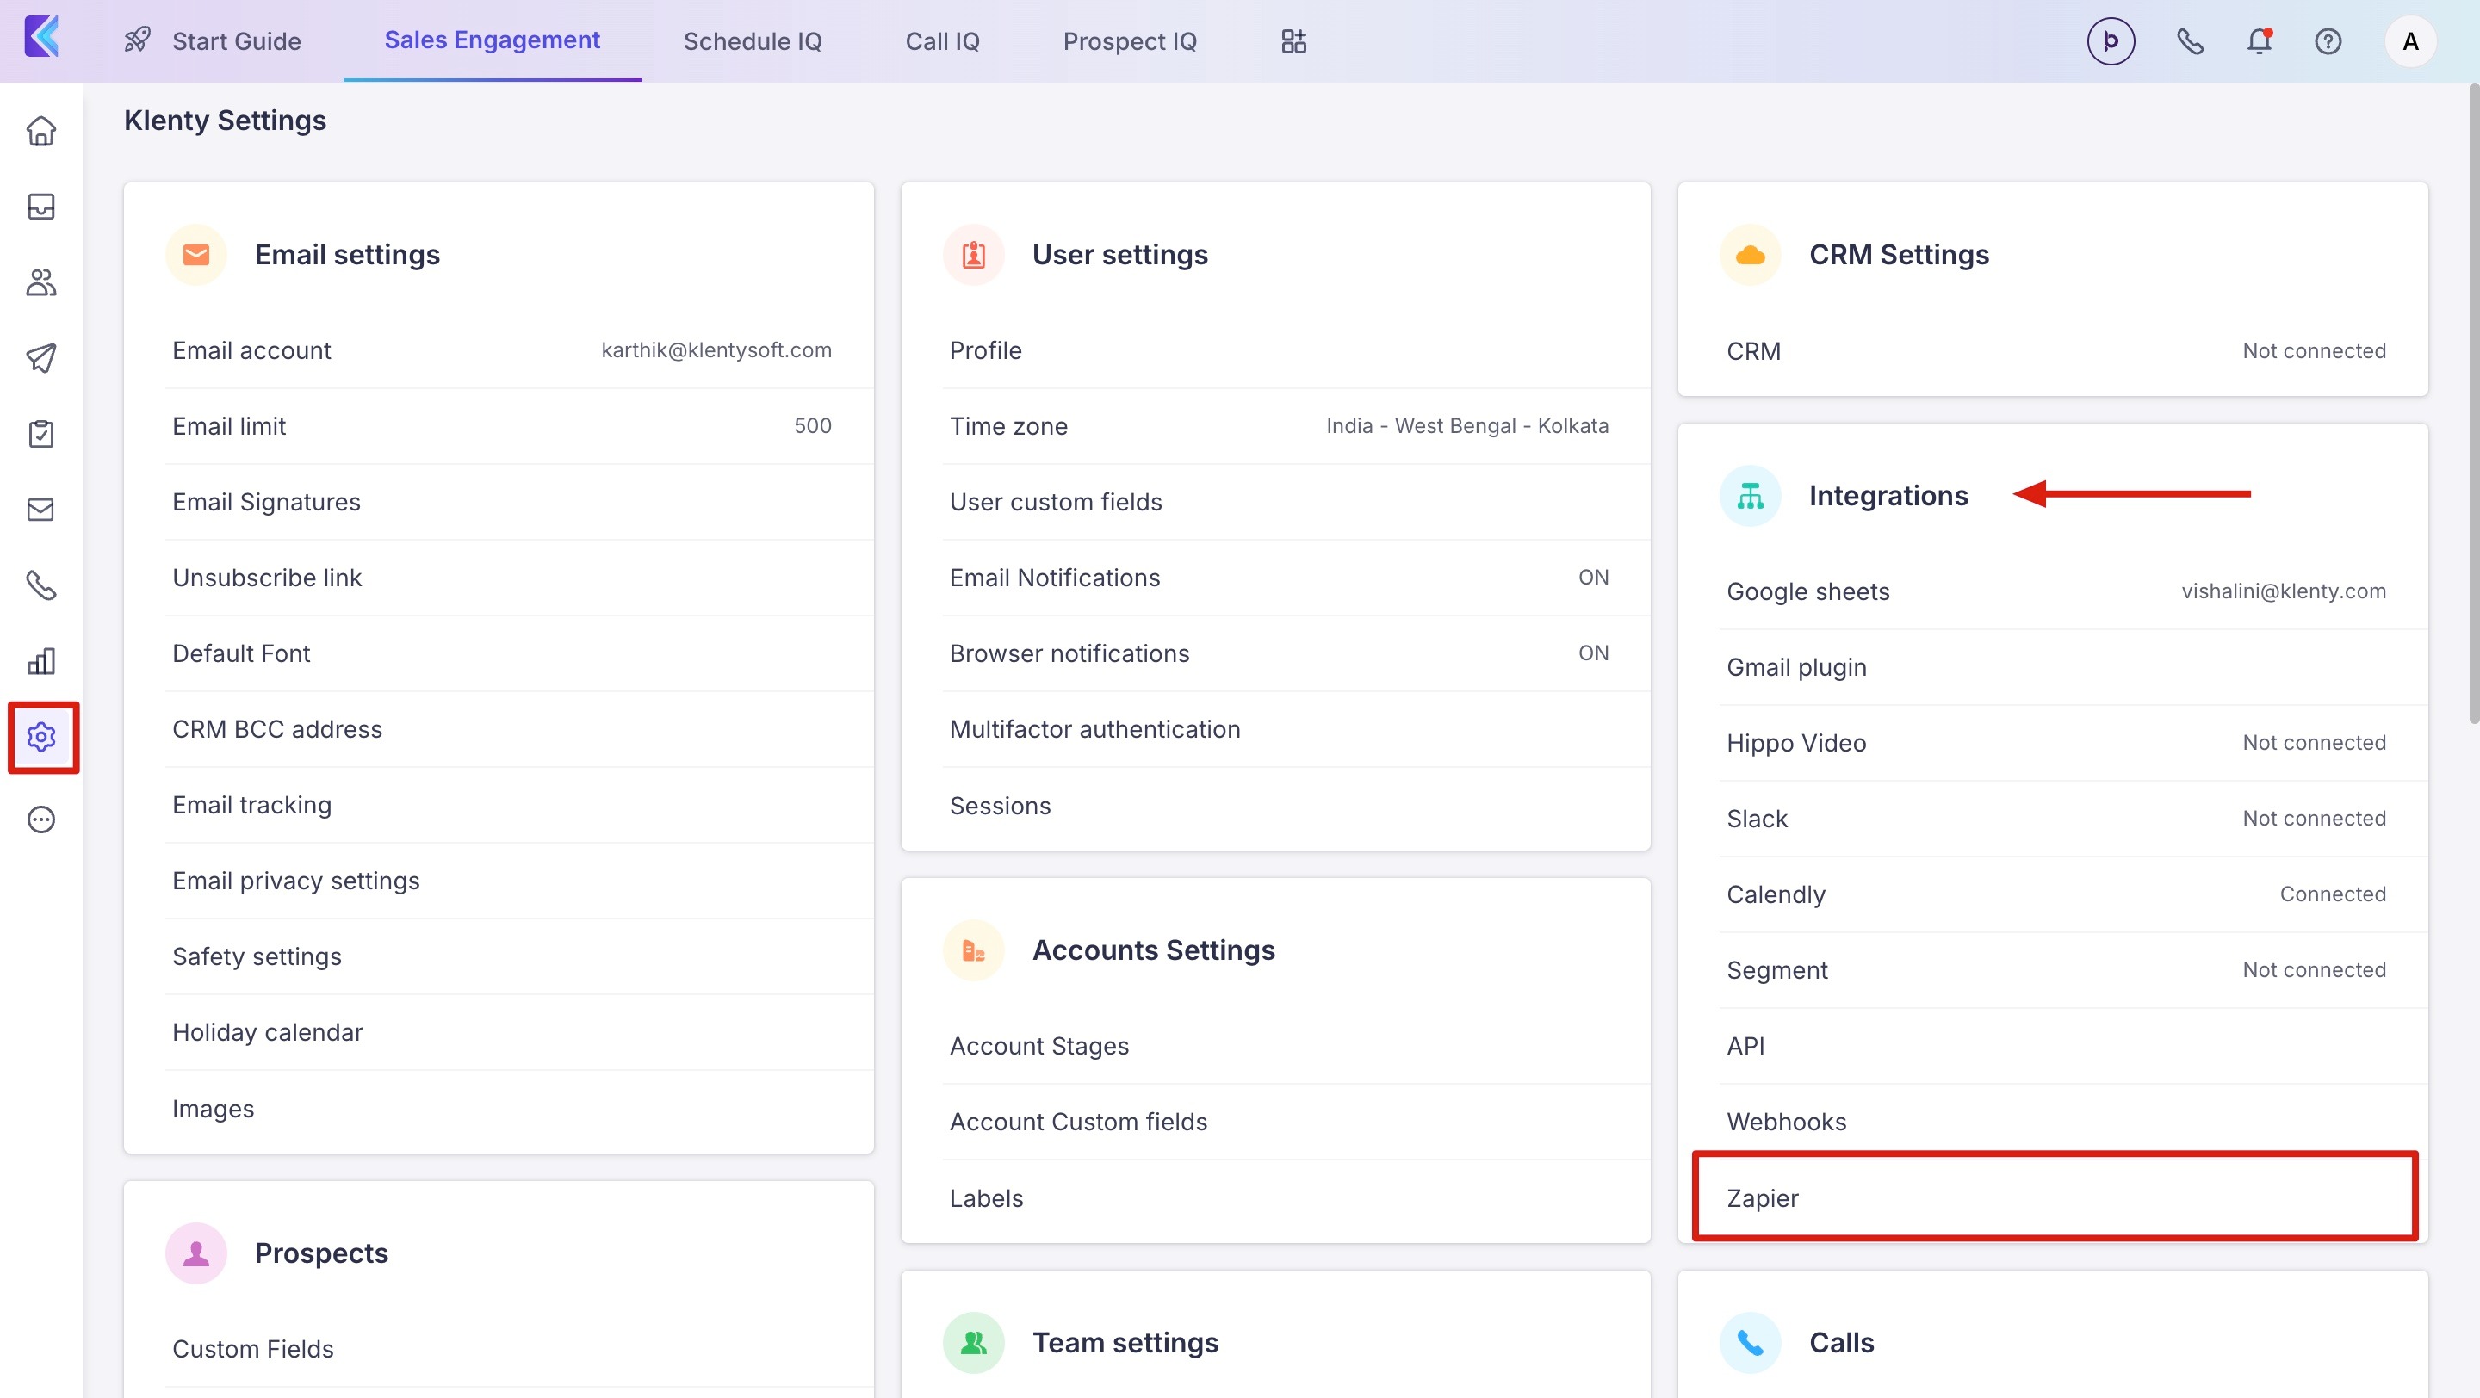Click the Tasks clipboard sidebar icon
The height and width of the screenshot is (1398, 2480).
tap(40, 434)
